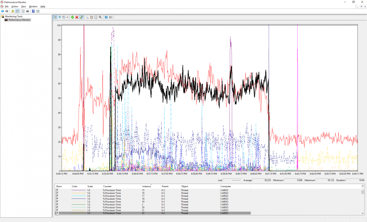Click the color line for instance 16

pos(78,193)
